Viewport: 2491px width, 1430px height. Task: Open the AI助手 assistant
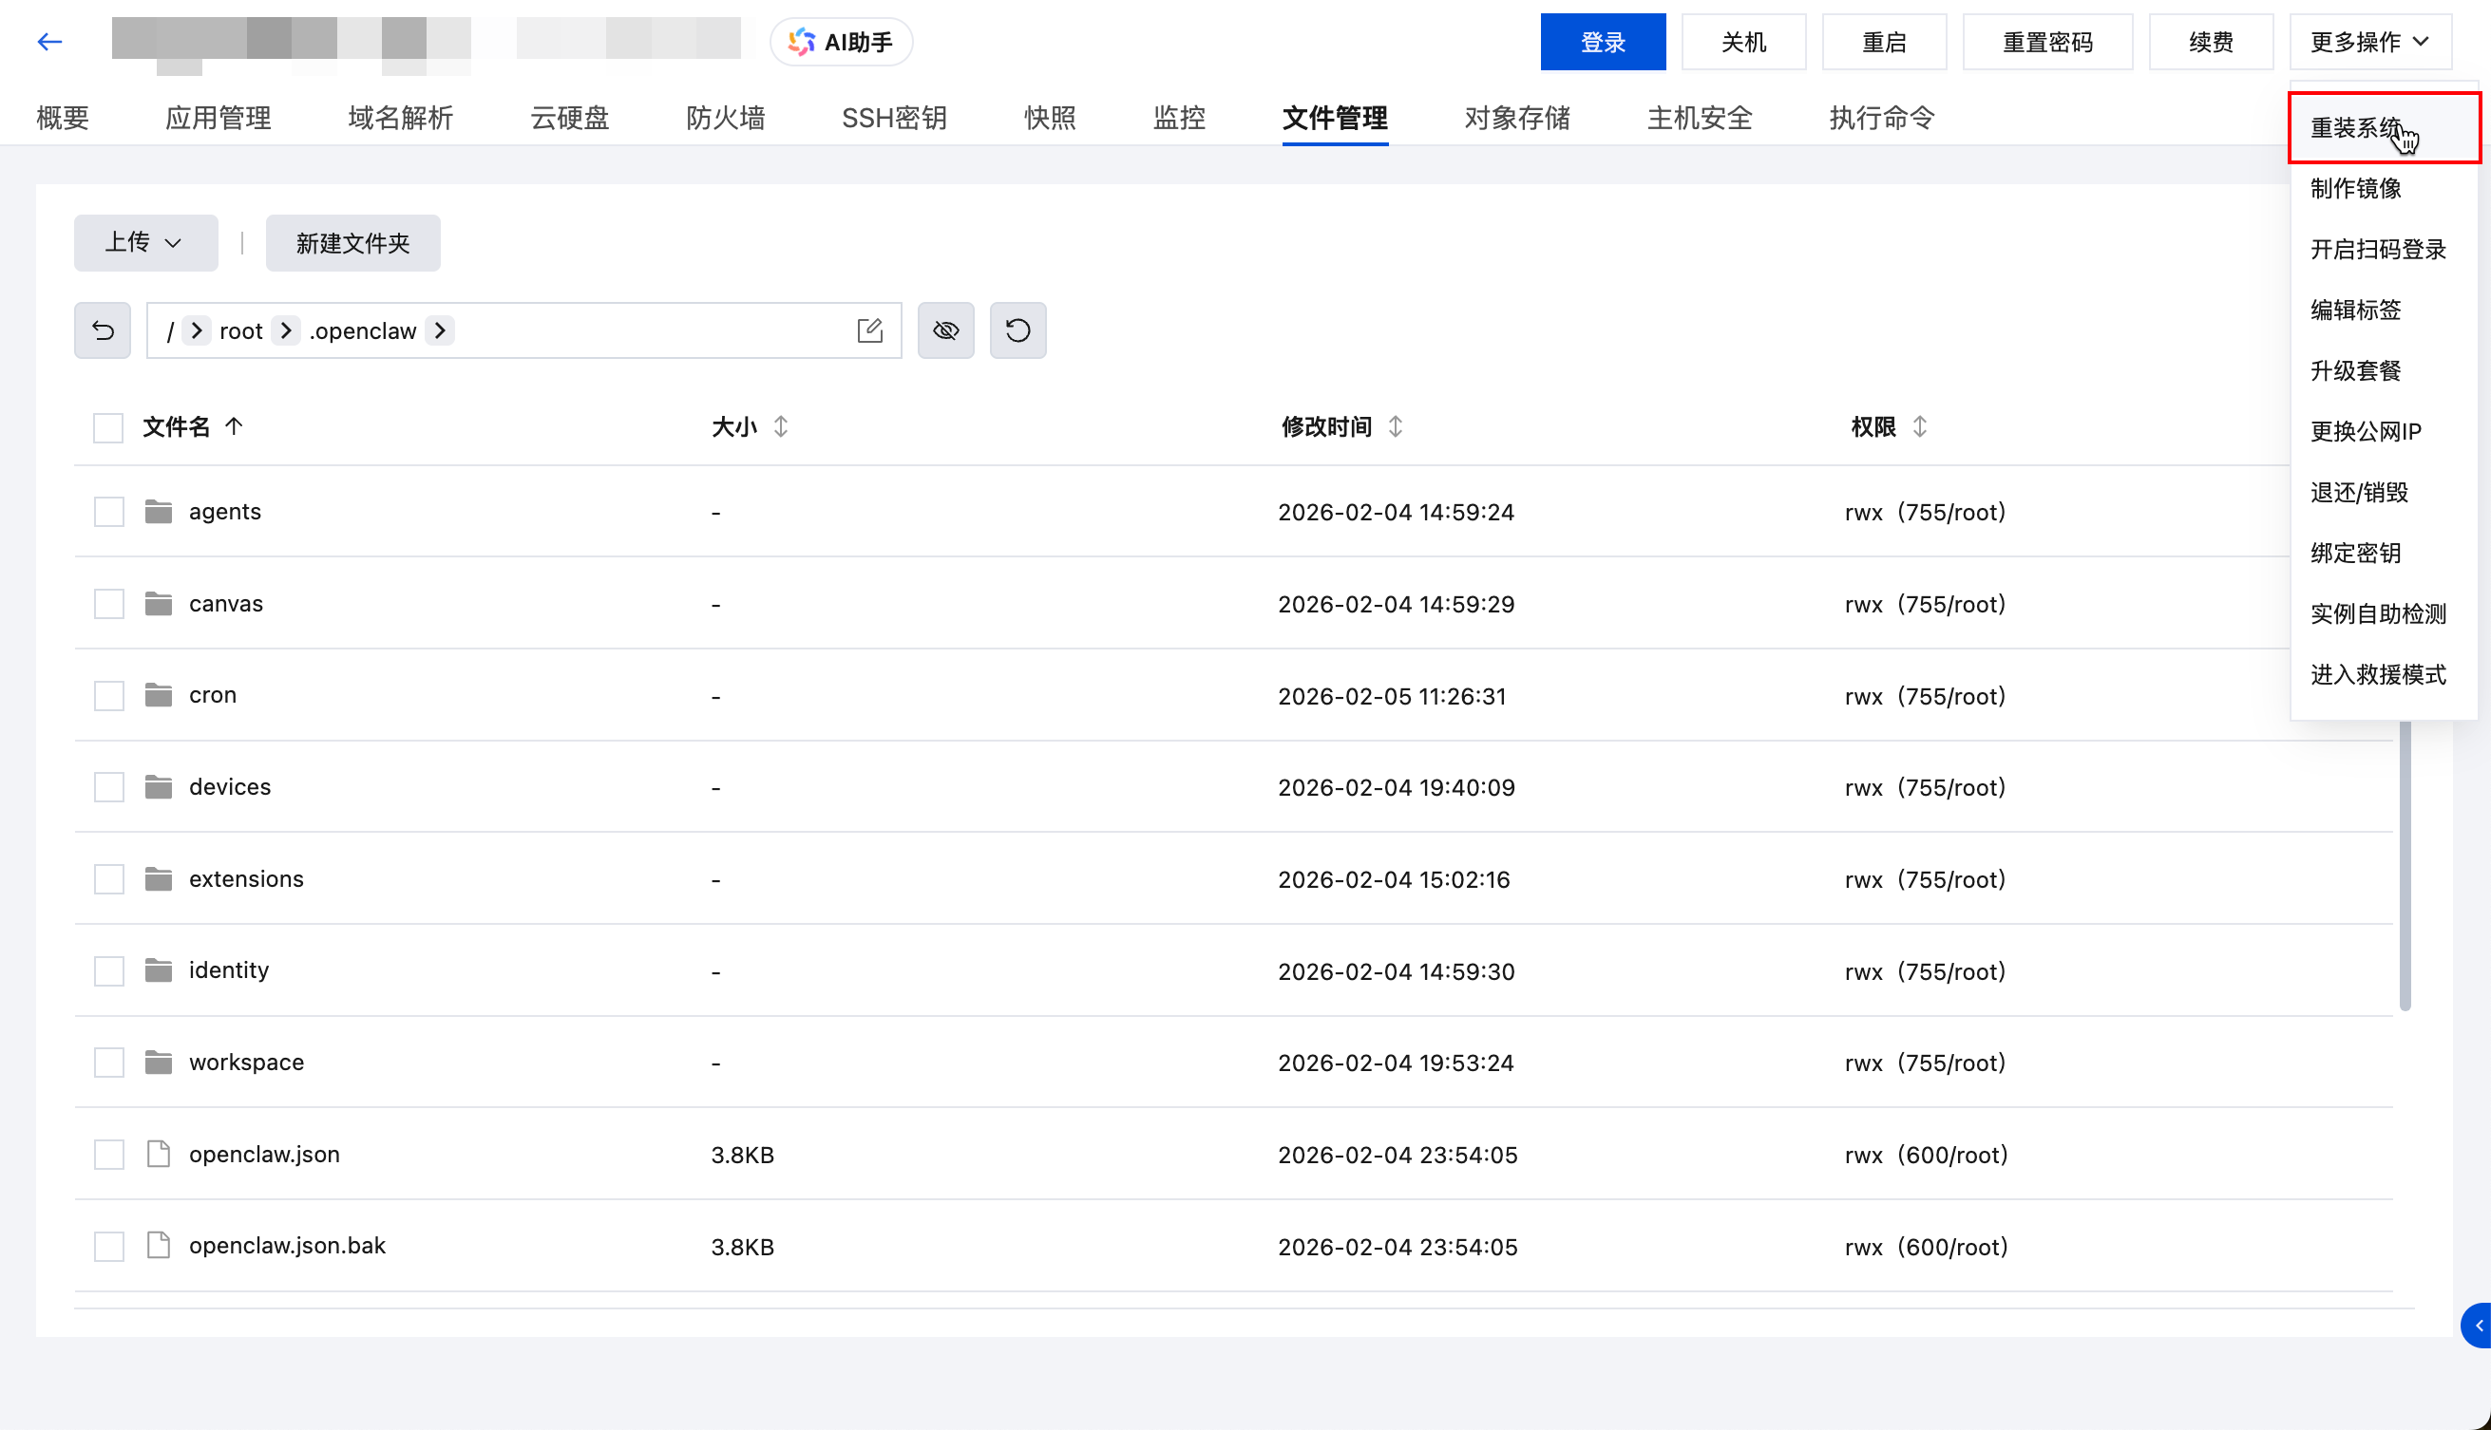pos(840,41)
